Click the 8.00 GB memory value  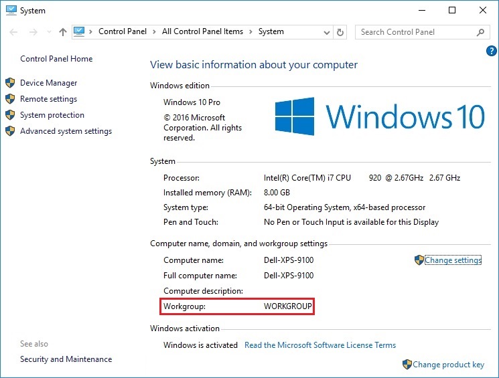click(x=277, y=192)
